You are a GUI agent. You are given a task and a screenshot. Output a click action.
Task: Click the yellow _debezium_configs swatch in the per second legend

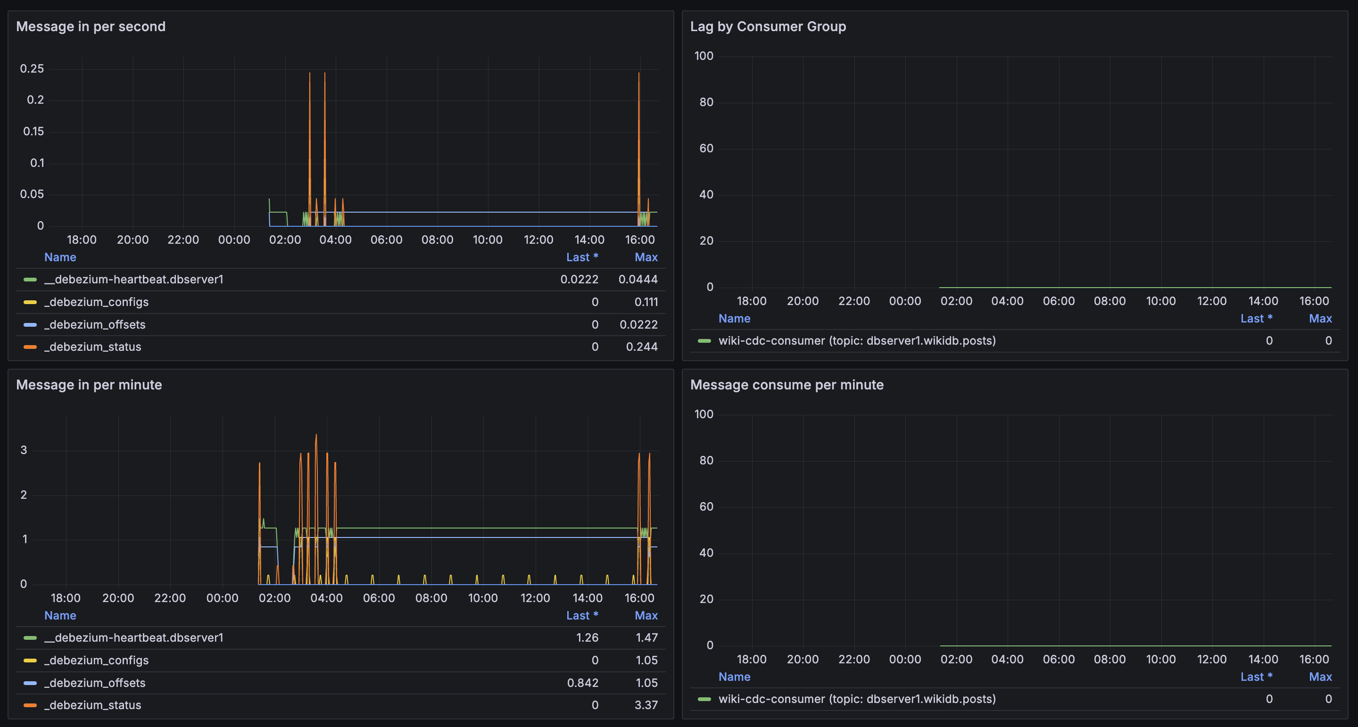click(x=30, y=302)
